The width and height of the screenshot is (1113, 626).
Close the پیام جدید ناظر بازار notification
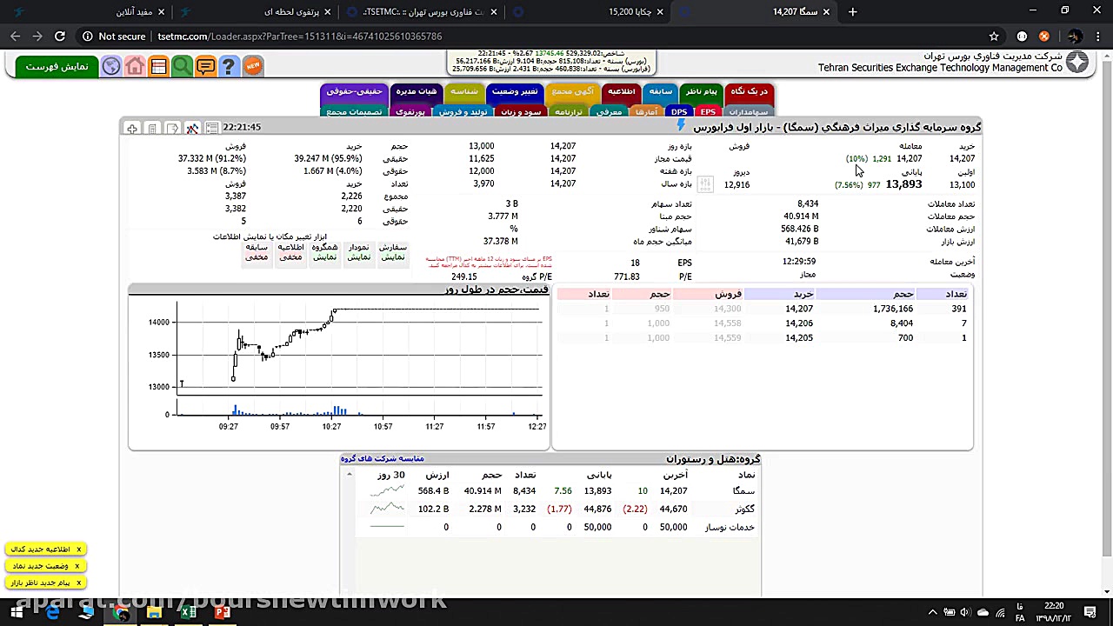78,583
